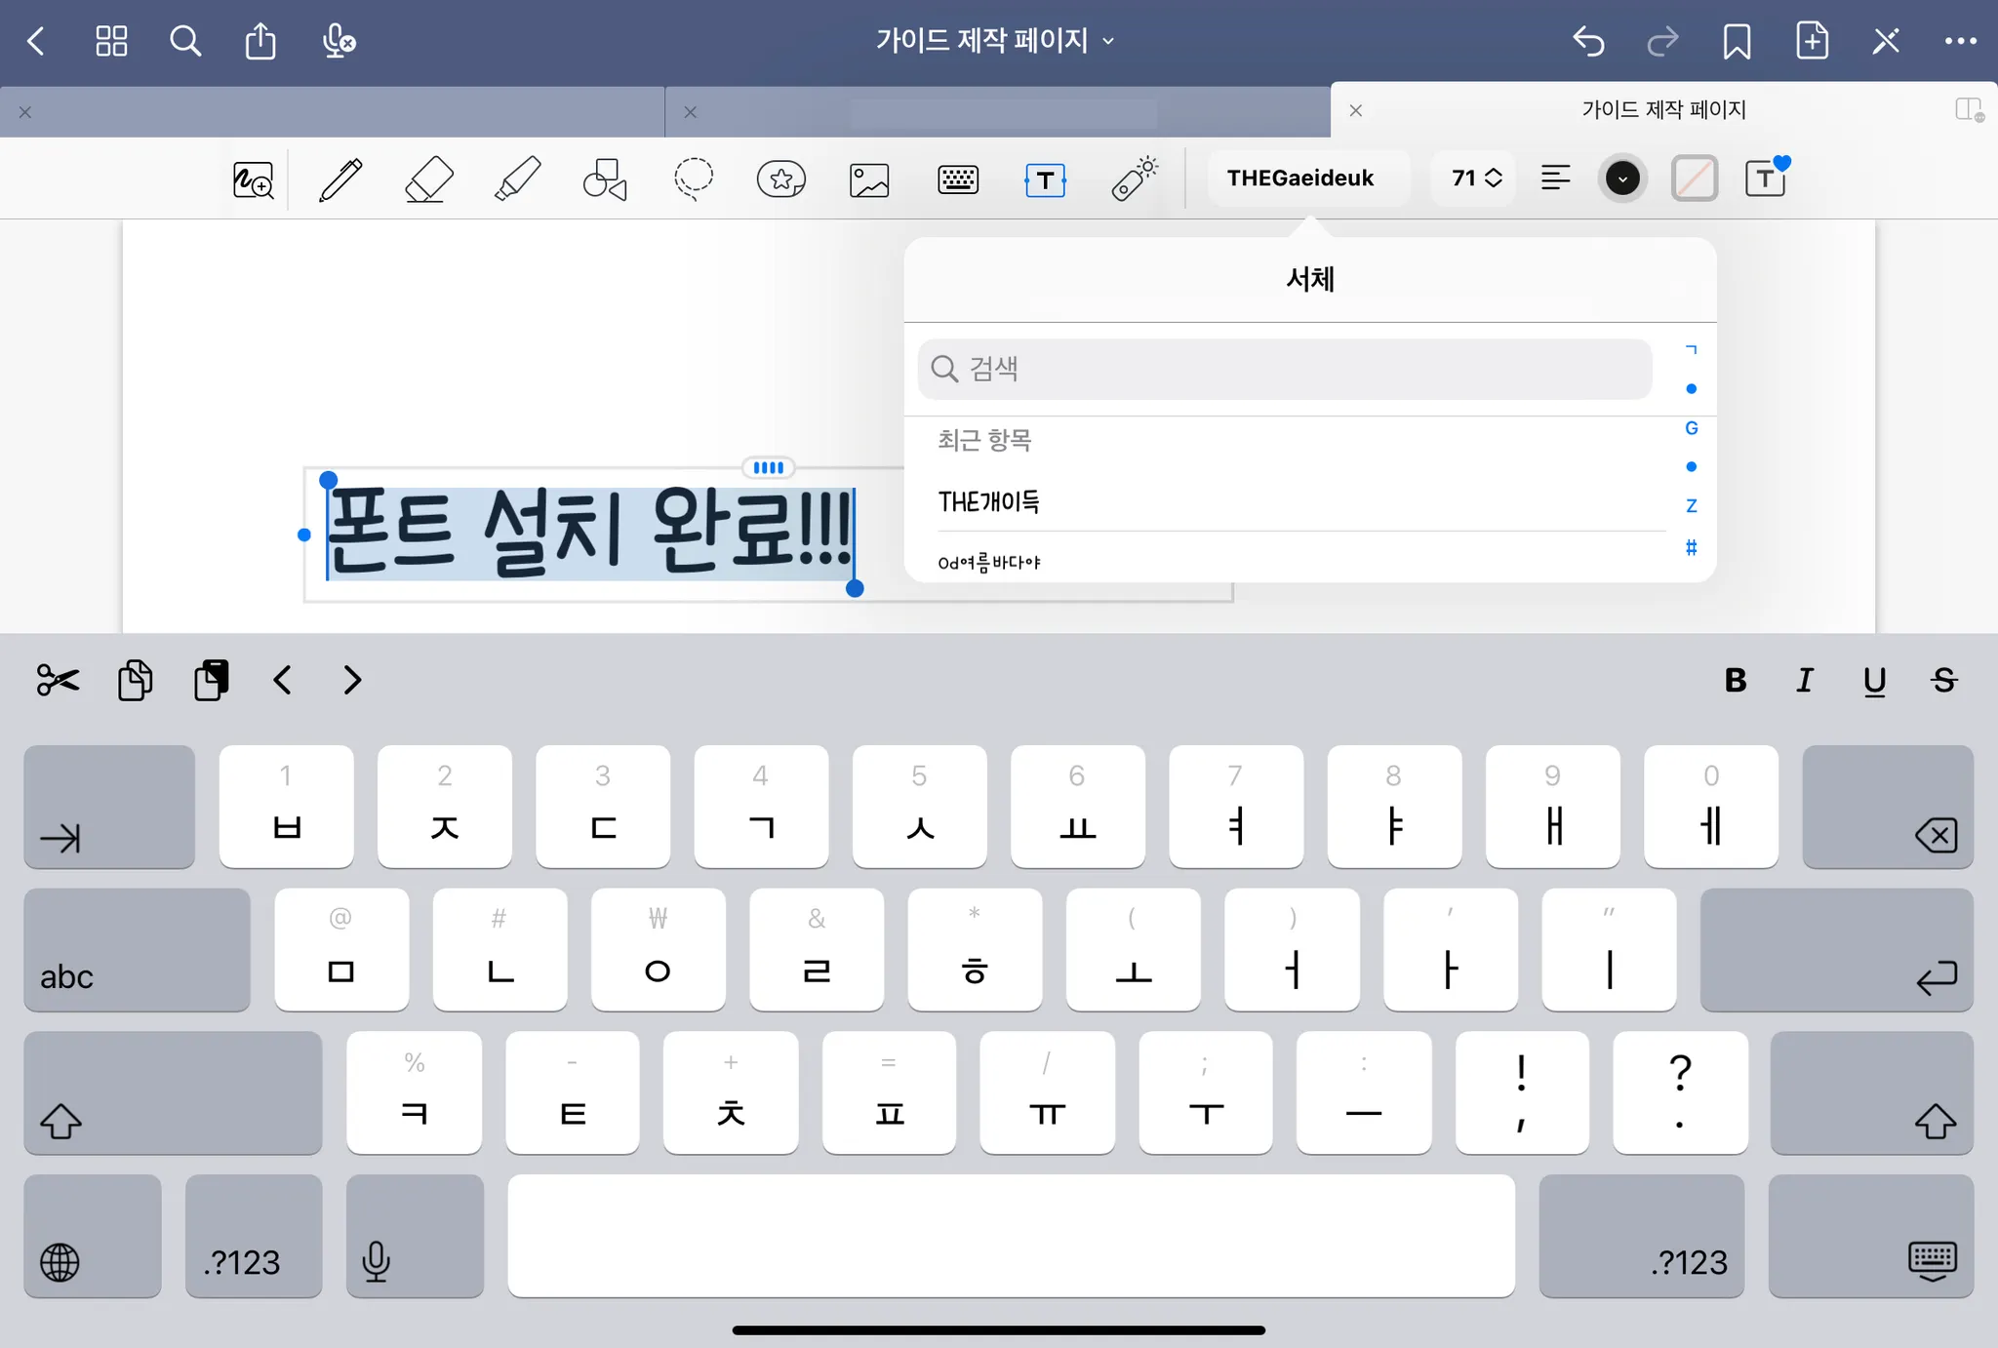
Task: Expand the 가이드 제작 페이지 title menu
Action: [x=994, y=41]
